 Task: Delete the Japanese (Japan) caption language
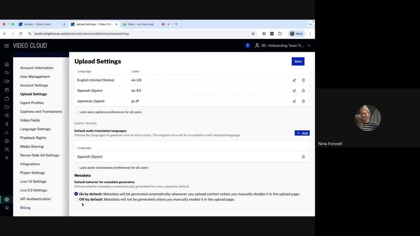pyautogui.click(x=303, y=101)
